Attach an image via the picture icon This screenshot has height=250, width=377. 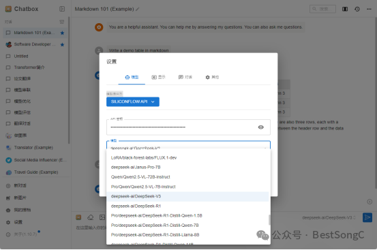tap(102, 217)
